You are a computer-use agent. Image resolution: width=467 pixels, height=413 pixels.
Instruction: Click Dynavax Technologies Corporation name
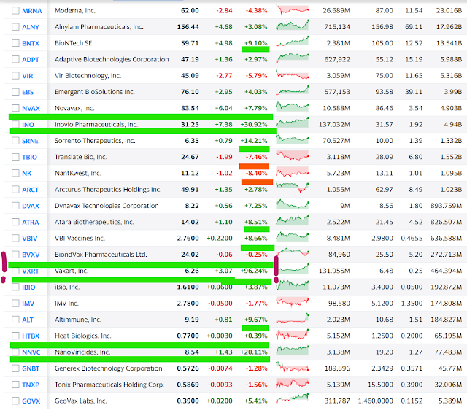tap(107, 206)
